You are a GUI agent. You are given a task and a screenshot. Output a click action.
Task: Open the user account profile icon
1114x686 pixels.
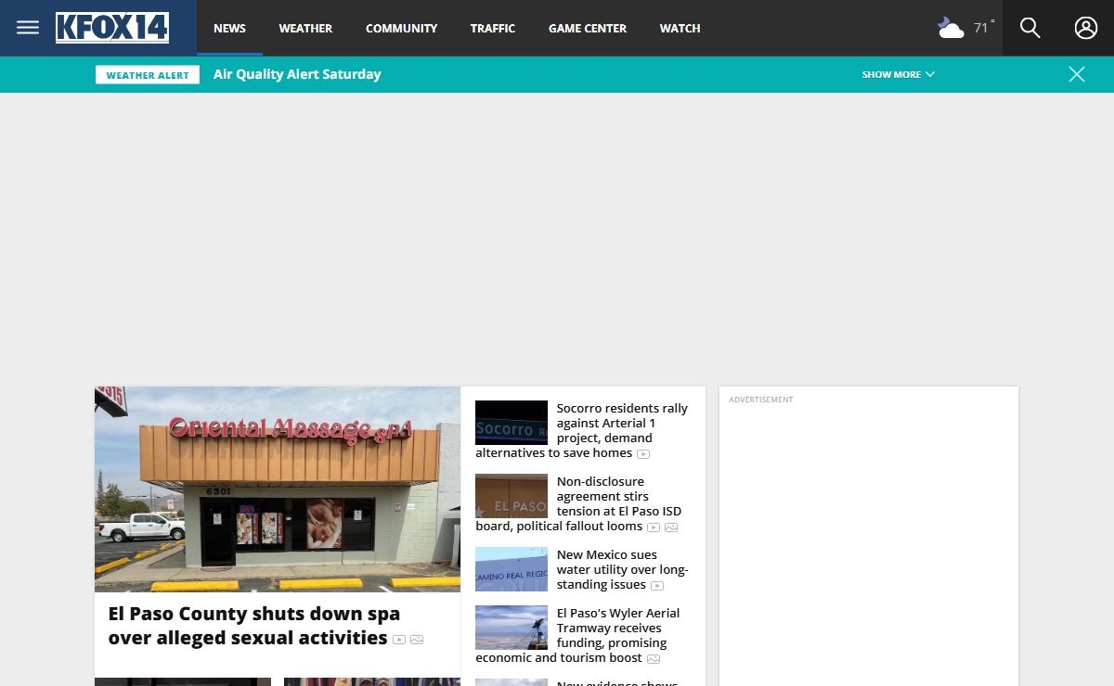click(x=1086, y=28)
